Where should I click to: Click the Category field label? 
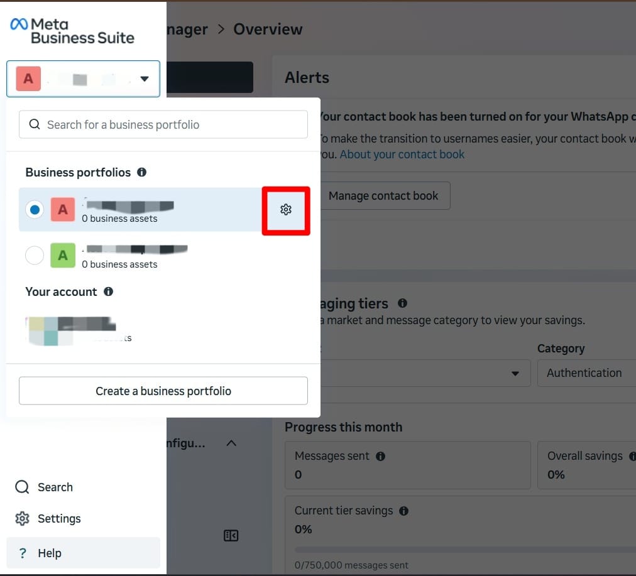[x=561, y=349]
